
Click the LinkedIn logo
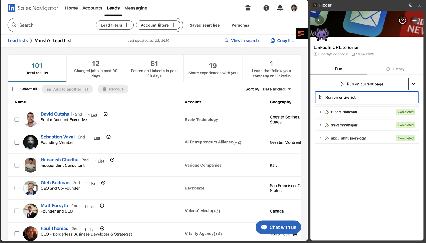pos(12,8)
